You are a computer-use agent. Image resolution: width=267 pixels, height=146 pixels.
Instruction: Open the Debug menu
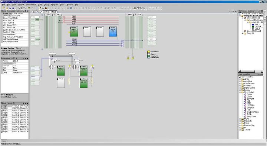pos(46,4)
